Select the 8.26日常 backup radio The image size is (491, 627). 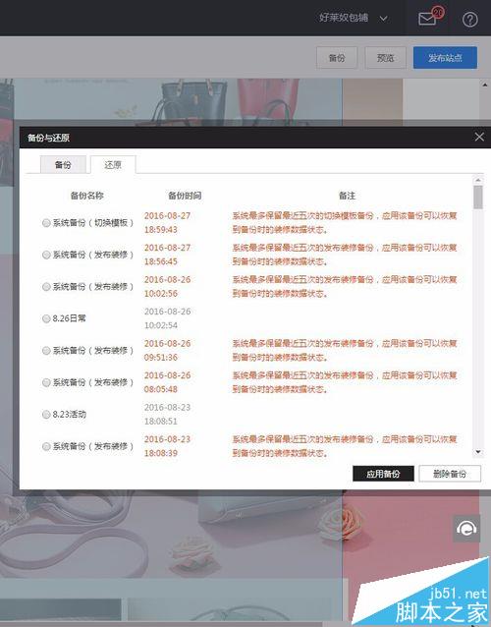46,318
